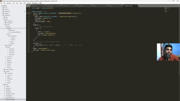The image size is (180, 101).
Task: Click the bundle.js.LICENSE.txt file icon
Action: pyautogui.click(x=9, y=32)
